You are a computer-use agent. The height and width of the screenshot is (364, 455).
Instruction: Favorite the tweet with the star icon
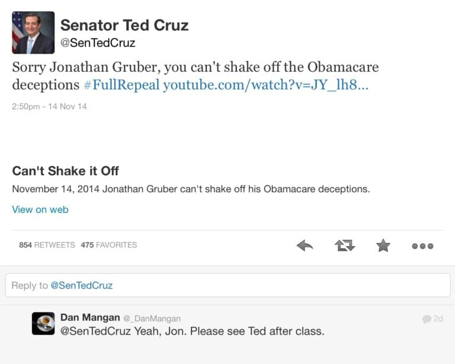coord(383,246)
